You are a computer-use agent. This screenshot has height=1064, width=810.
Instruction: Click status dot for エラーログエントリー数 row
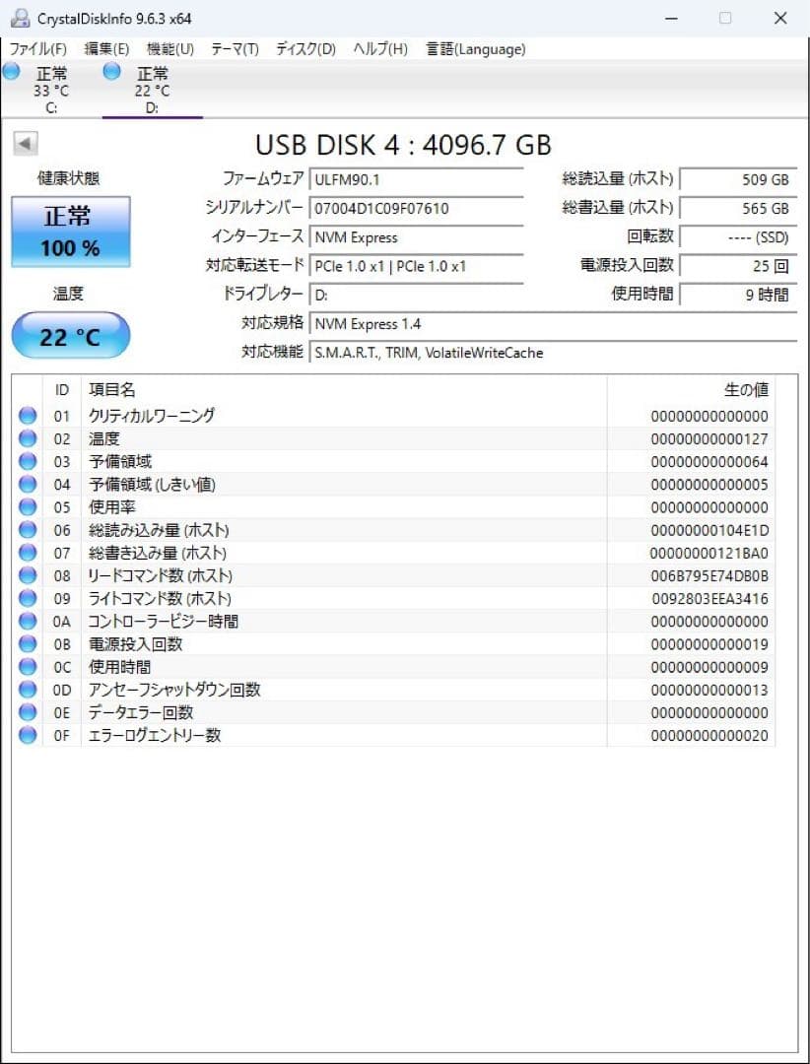coord(28,736)
